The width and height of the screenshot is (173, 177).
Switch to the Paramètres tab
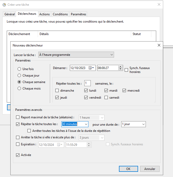[x=78, y=14]
